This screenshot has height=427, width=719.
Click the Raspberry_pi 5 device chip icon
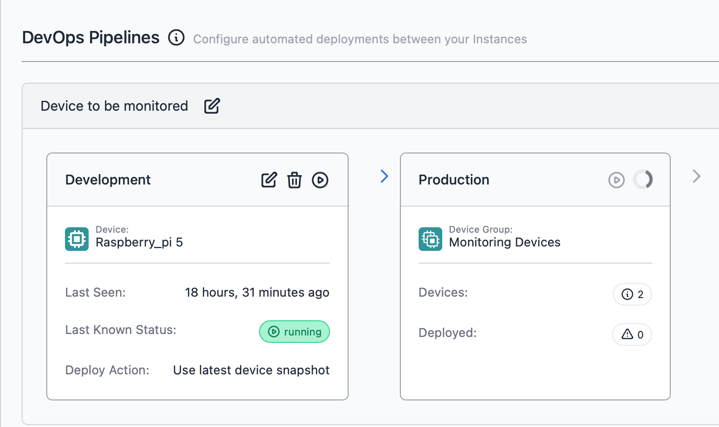pyautogui.click(x=76, y=239)
